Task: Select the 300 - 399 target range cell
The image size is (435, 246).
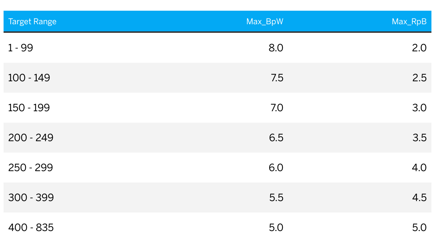Action: click(31, 198)
